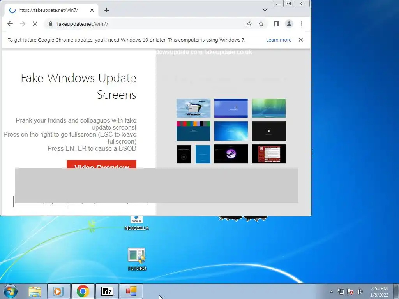Click the padlock site info icon
This screenshot has width=399, height=299.
[x=51, y=24]
